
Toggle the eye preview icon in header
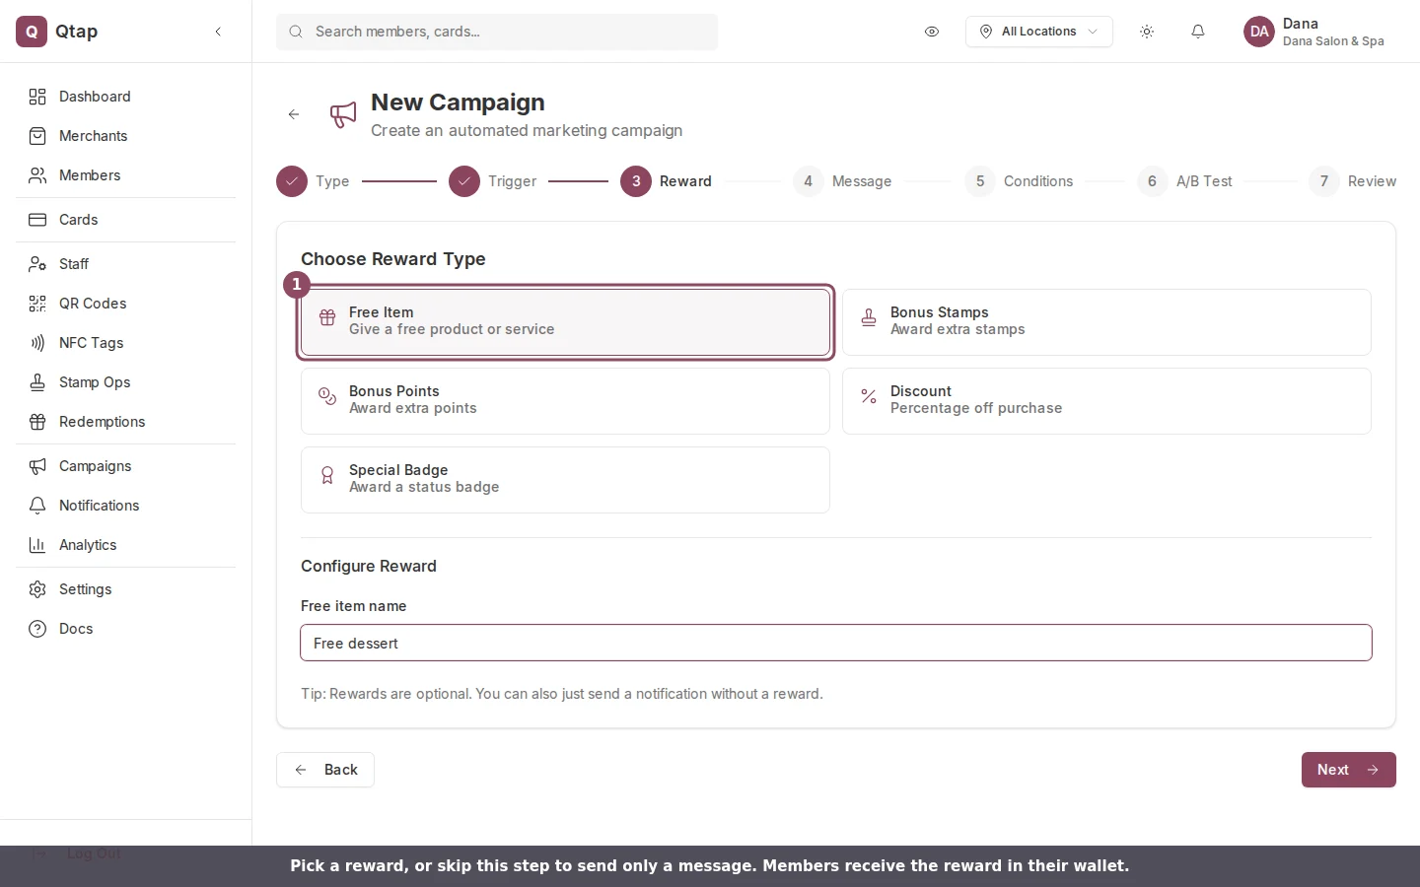tap(932, 32)
